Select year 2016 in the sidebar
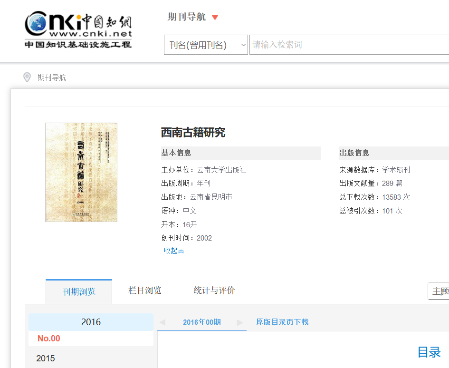 pyautogui.click(x=91, y=322)
